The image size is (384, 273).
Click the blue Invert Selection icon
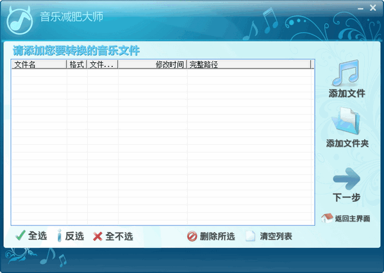point(59,236)
